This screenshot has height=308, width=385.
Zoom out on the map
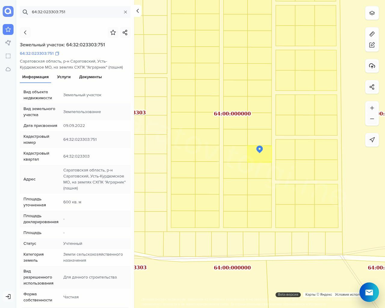coord(372,119)
